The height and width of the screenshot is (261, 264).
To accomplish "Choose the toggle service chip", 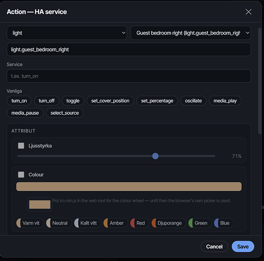I will [x=73, y=101].
